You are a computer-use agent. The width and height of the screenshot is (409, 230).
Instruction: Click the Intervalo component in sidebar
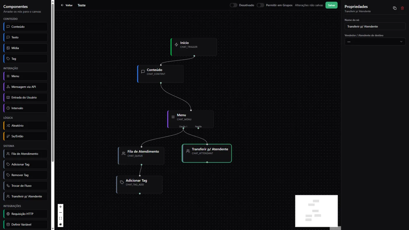point(26,108)
